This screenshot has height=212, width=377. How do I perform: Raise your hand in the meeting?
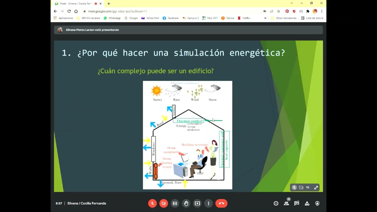186,203
